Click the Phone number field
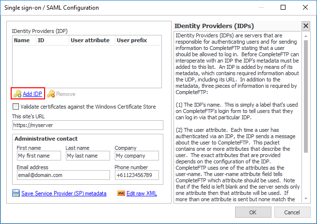Viewport: 317px width, 224px height. (x=136, y=175)
